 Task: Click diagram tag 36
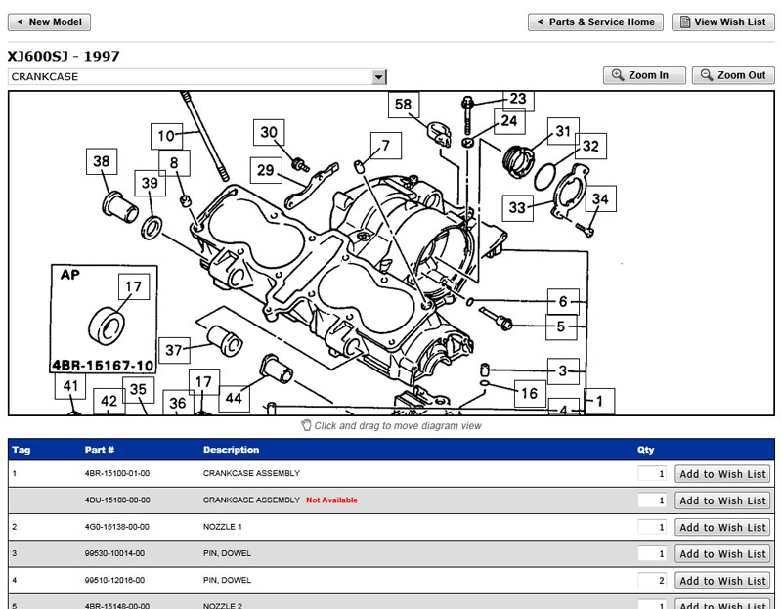coord(178,403)
